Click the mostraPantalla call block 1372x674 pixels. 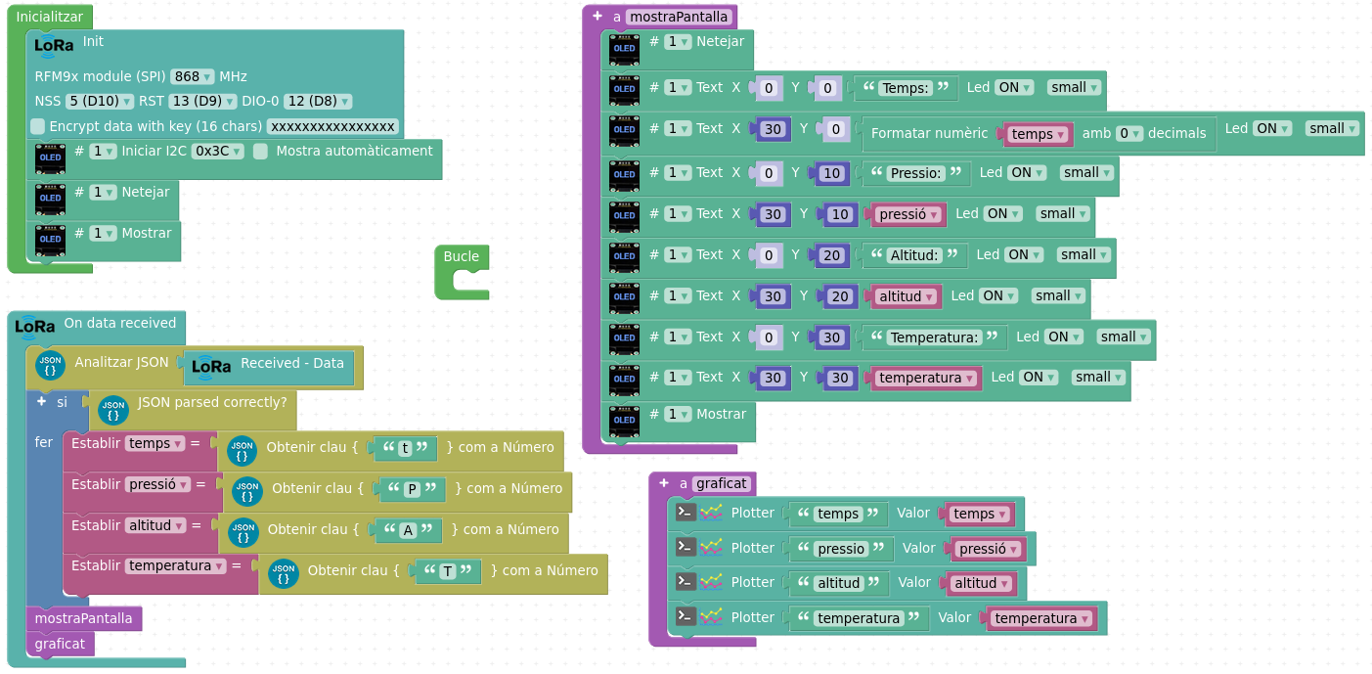coord(84,618)
